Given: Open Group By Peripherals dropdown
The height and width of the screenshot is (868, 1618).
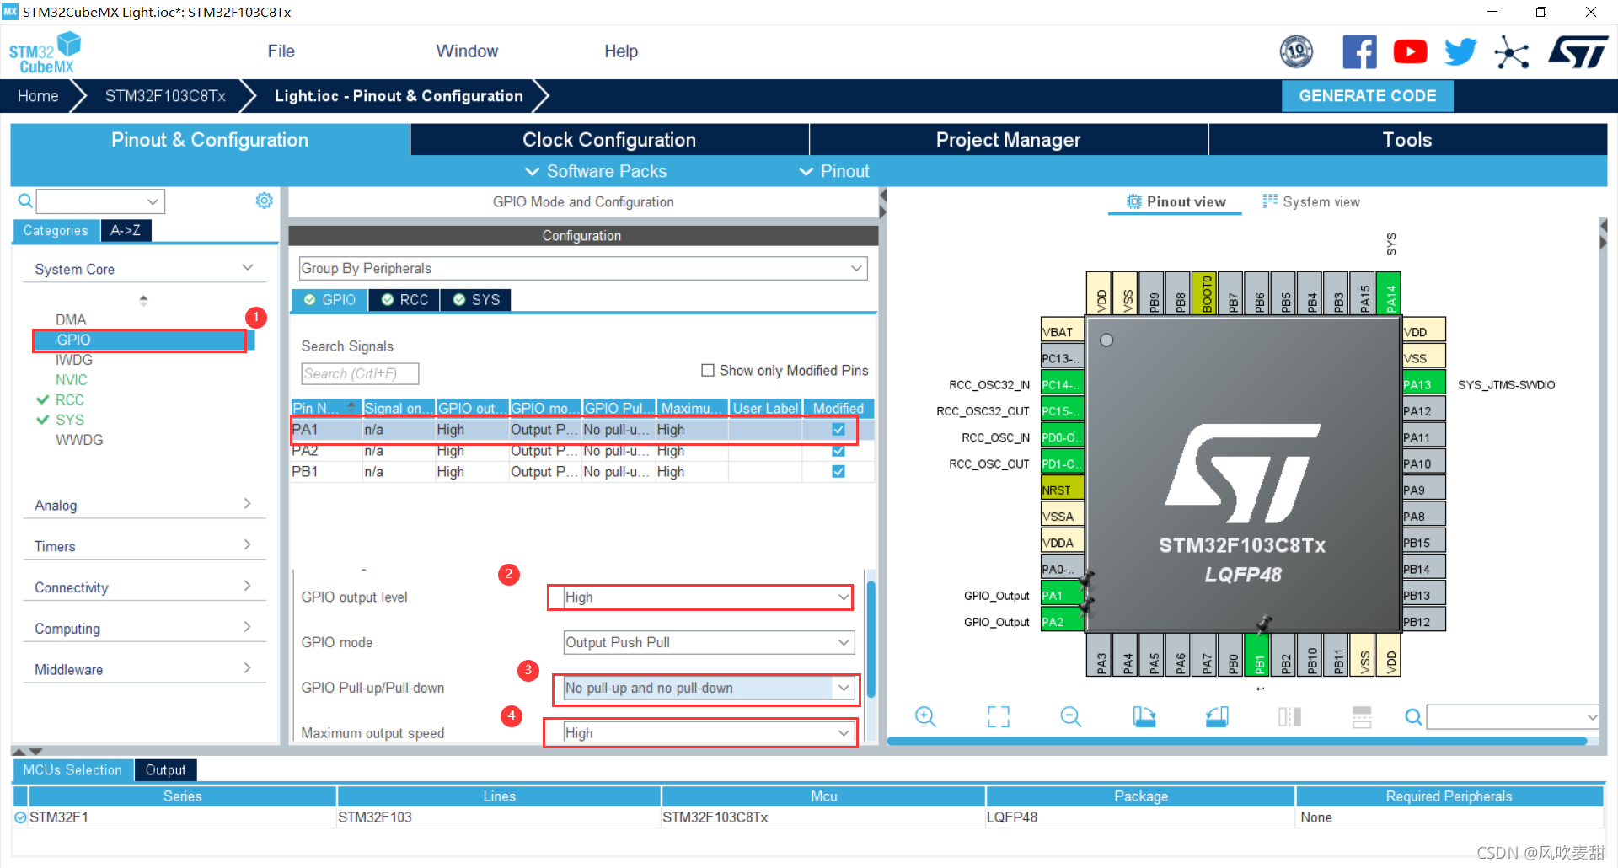Looking at the screenshot, I should pyautogui.click(x=582, y=268).
